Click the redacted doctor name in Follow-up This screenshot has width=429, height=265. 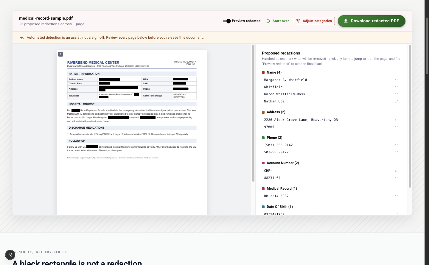[92, 147]
